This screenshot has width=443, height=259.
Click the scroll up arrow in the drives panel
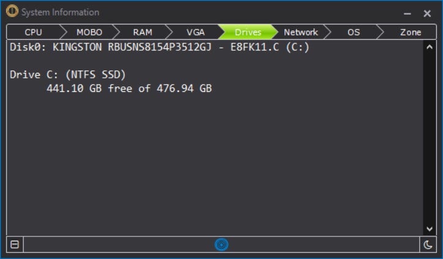coord(430,47)
